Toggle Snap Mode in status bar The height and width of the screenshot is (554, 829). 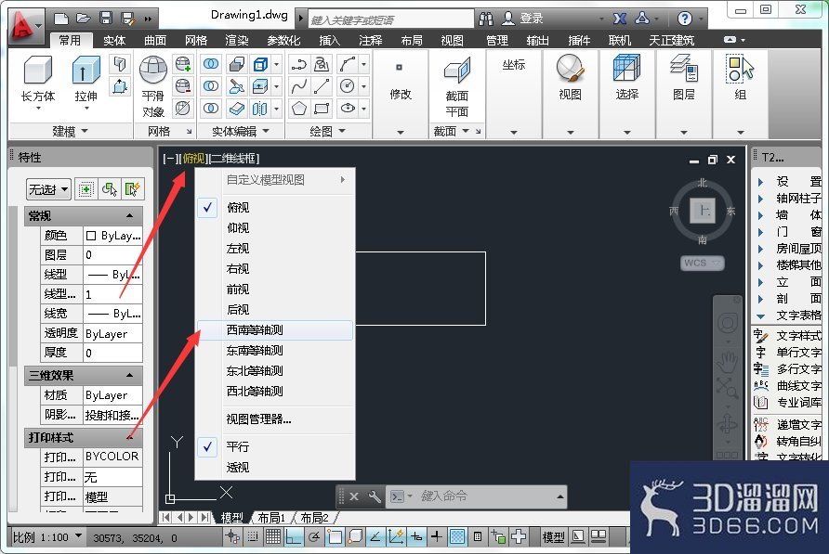click(253, 537)
